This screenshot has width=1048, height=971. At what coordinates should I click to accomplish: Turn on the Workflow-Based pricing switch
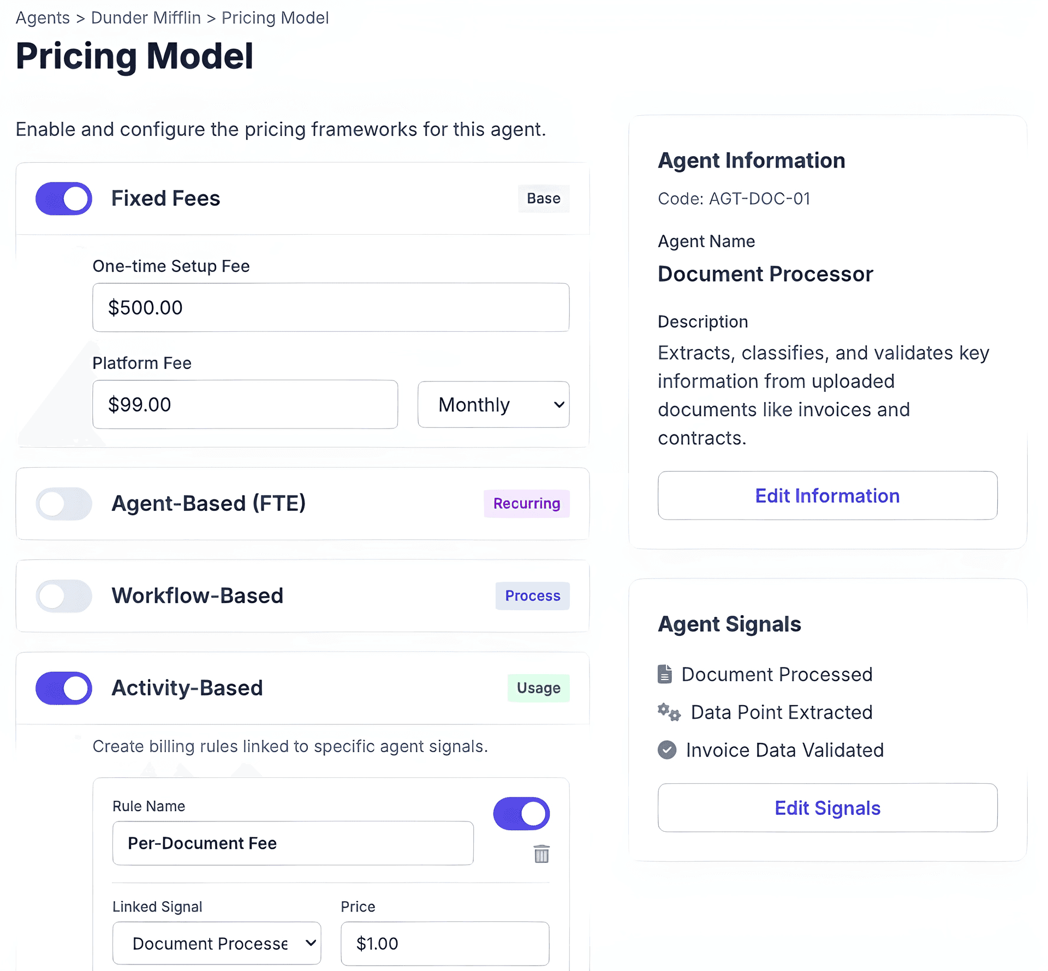click(64, 595)
